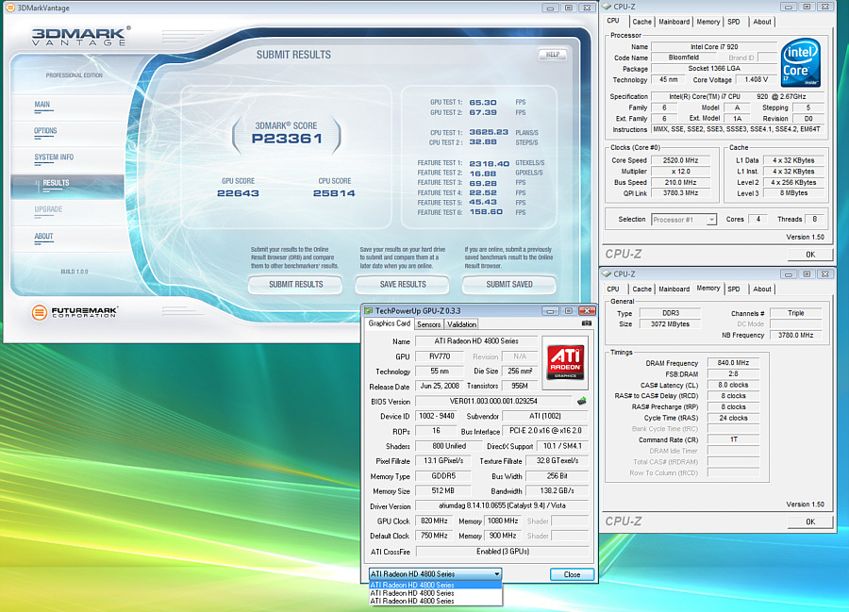Image resolution: width=849 pixels, height=612 pixels.
Task: Click the Channels Triple value in CPU-Z
Action: [x=795, y=313]
